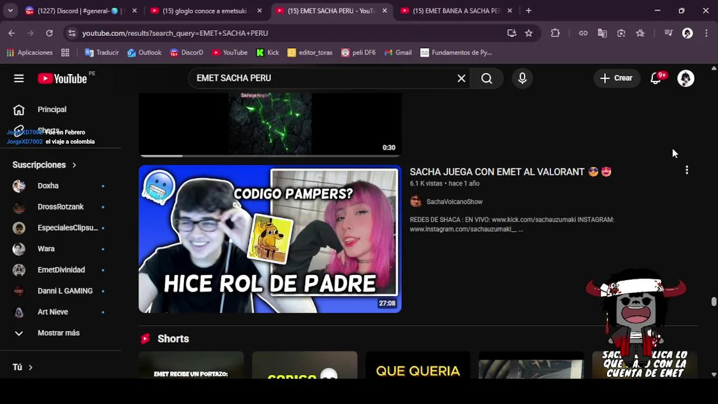Open the Doxha subscription channel
Screen dimensions: 718x404
[61, 186]
